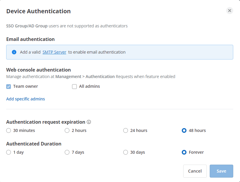
Task: Click the blue info icon in email banner
Action: [14, 52]
